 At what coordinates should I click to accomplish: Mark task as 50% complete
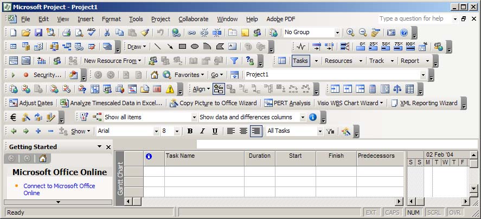pos(386,47)
